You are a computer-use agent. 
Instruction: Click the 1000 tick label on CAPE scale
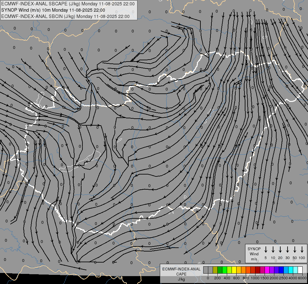(255, 278)
